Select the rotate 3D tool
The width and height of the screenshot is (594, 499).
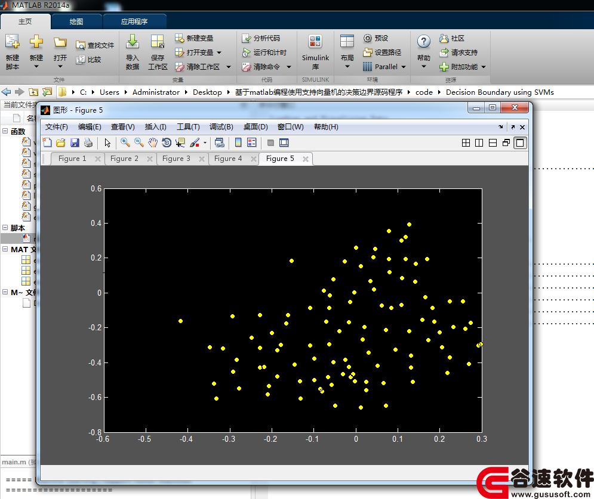(167, 142)
